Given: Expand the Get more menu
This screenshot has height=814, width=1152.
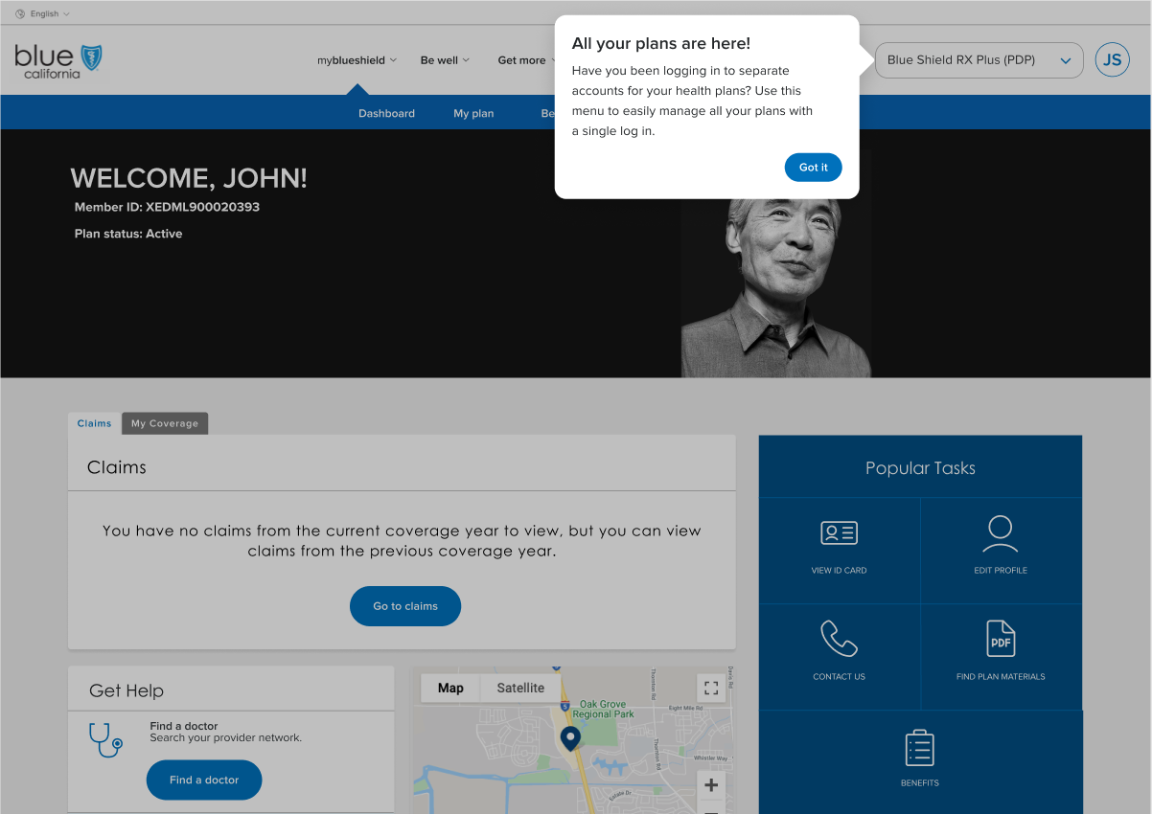Looking at the screenshot, I should click(x=526, y=60).
